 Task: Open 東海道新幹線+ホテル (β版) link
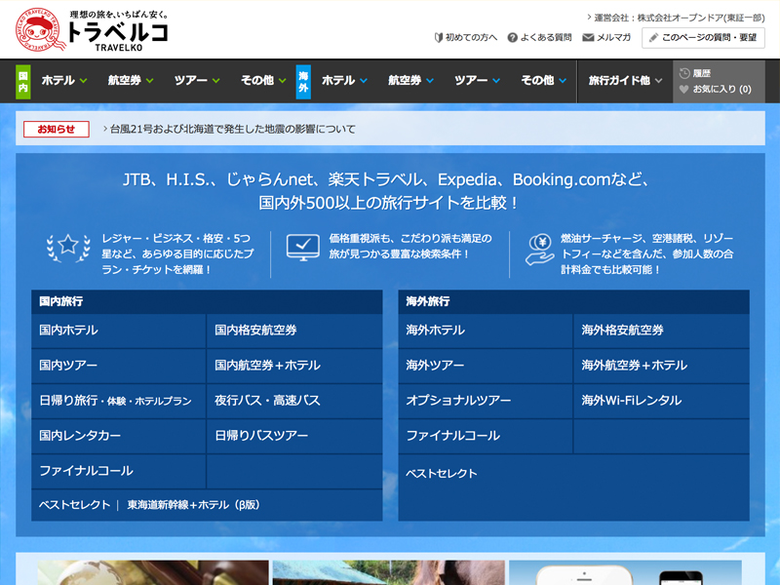tap(193, 505)
